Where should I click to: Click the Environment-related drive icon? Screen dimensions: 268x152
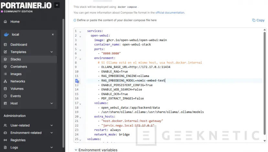click(x=5, y=133)
